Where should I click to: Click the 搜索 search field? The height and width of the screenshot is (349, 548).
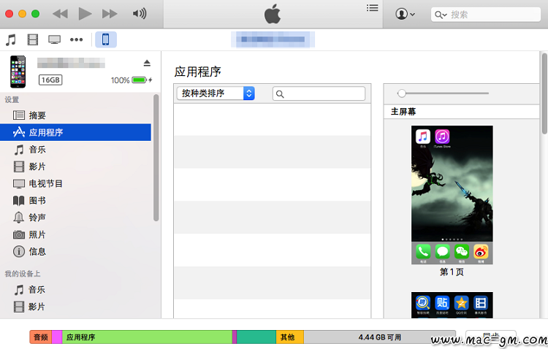[x=485, y=15]
